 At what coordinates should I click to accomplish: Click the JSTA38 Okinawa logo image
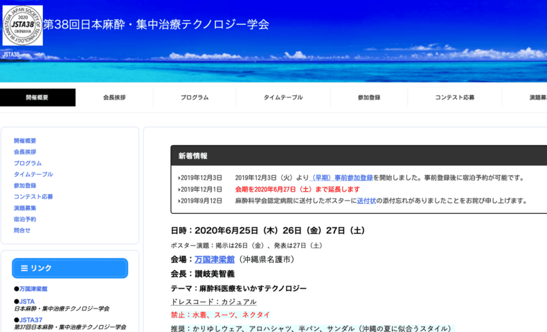click(22, 26)
